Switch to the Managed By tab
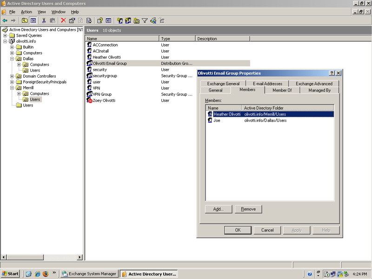 319,90
